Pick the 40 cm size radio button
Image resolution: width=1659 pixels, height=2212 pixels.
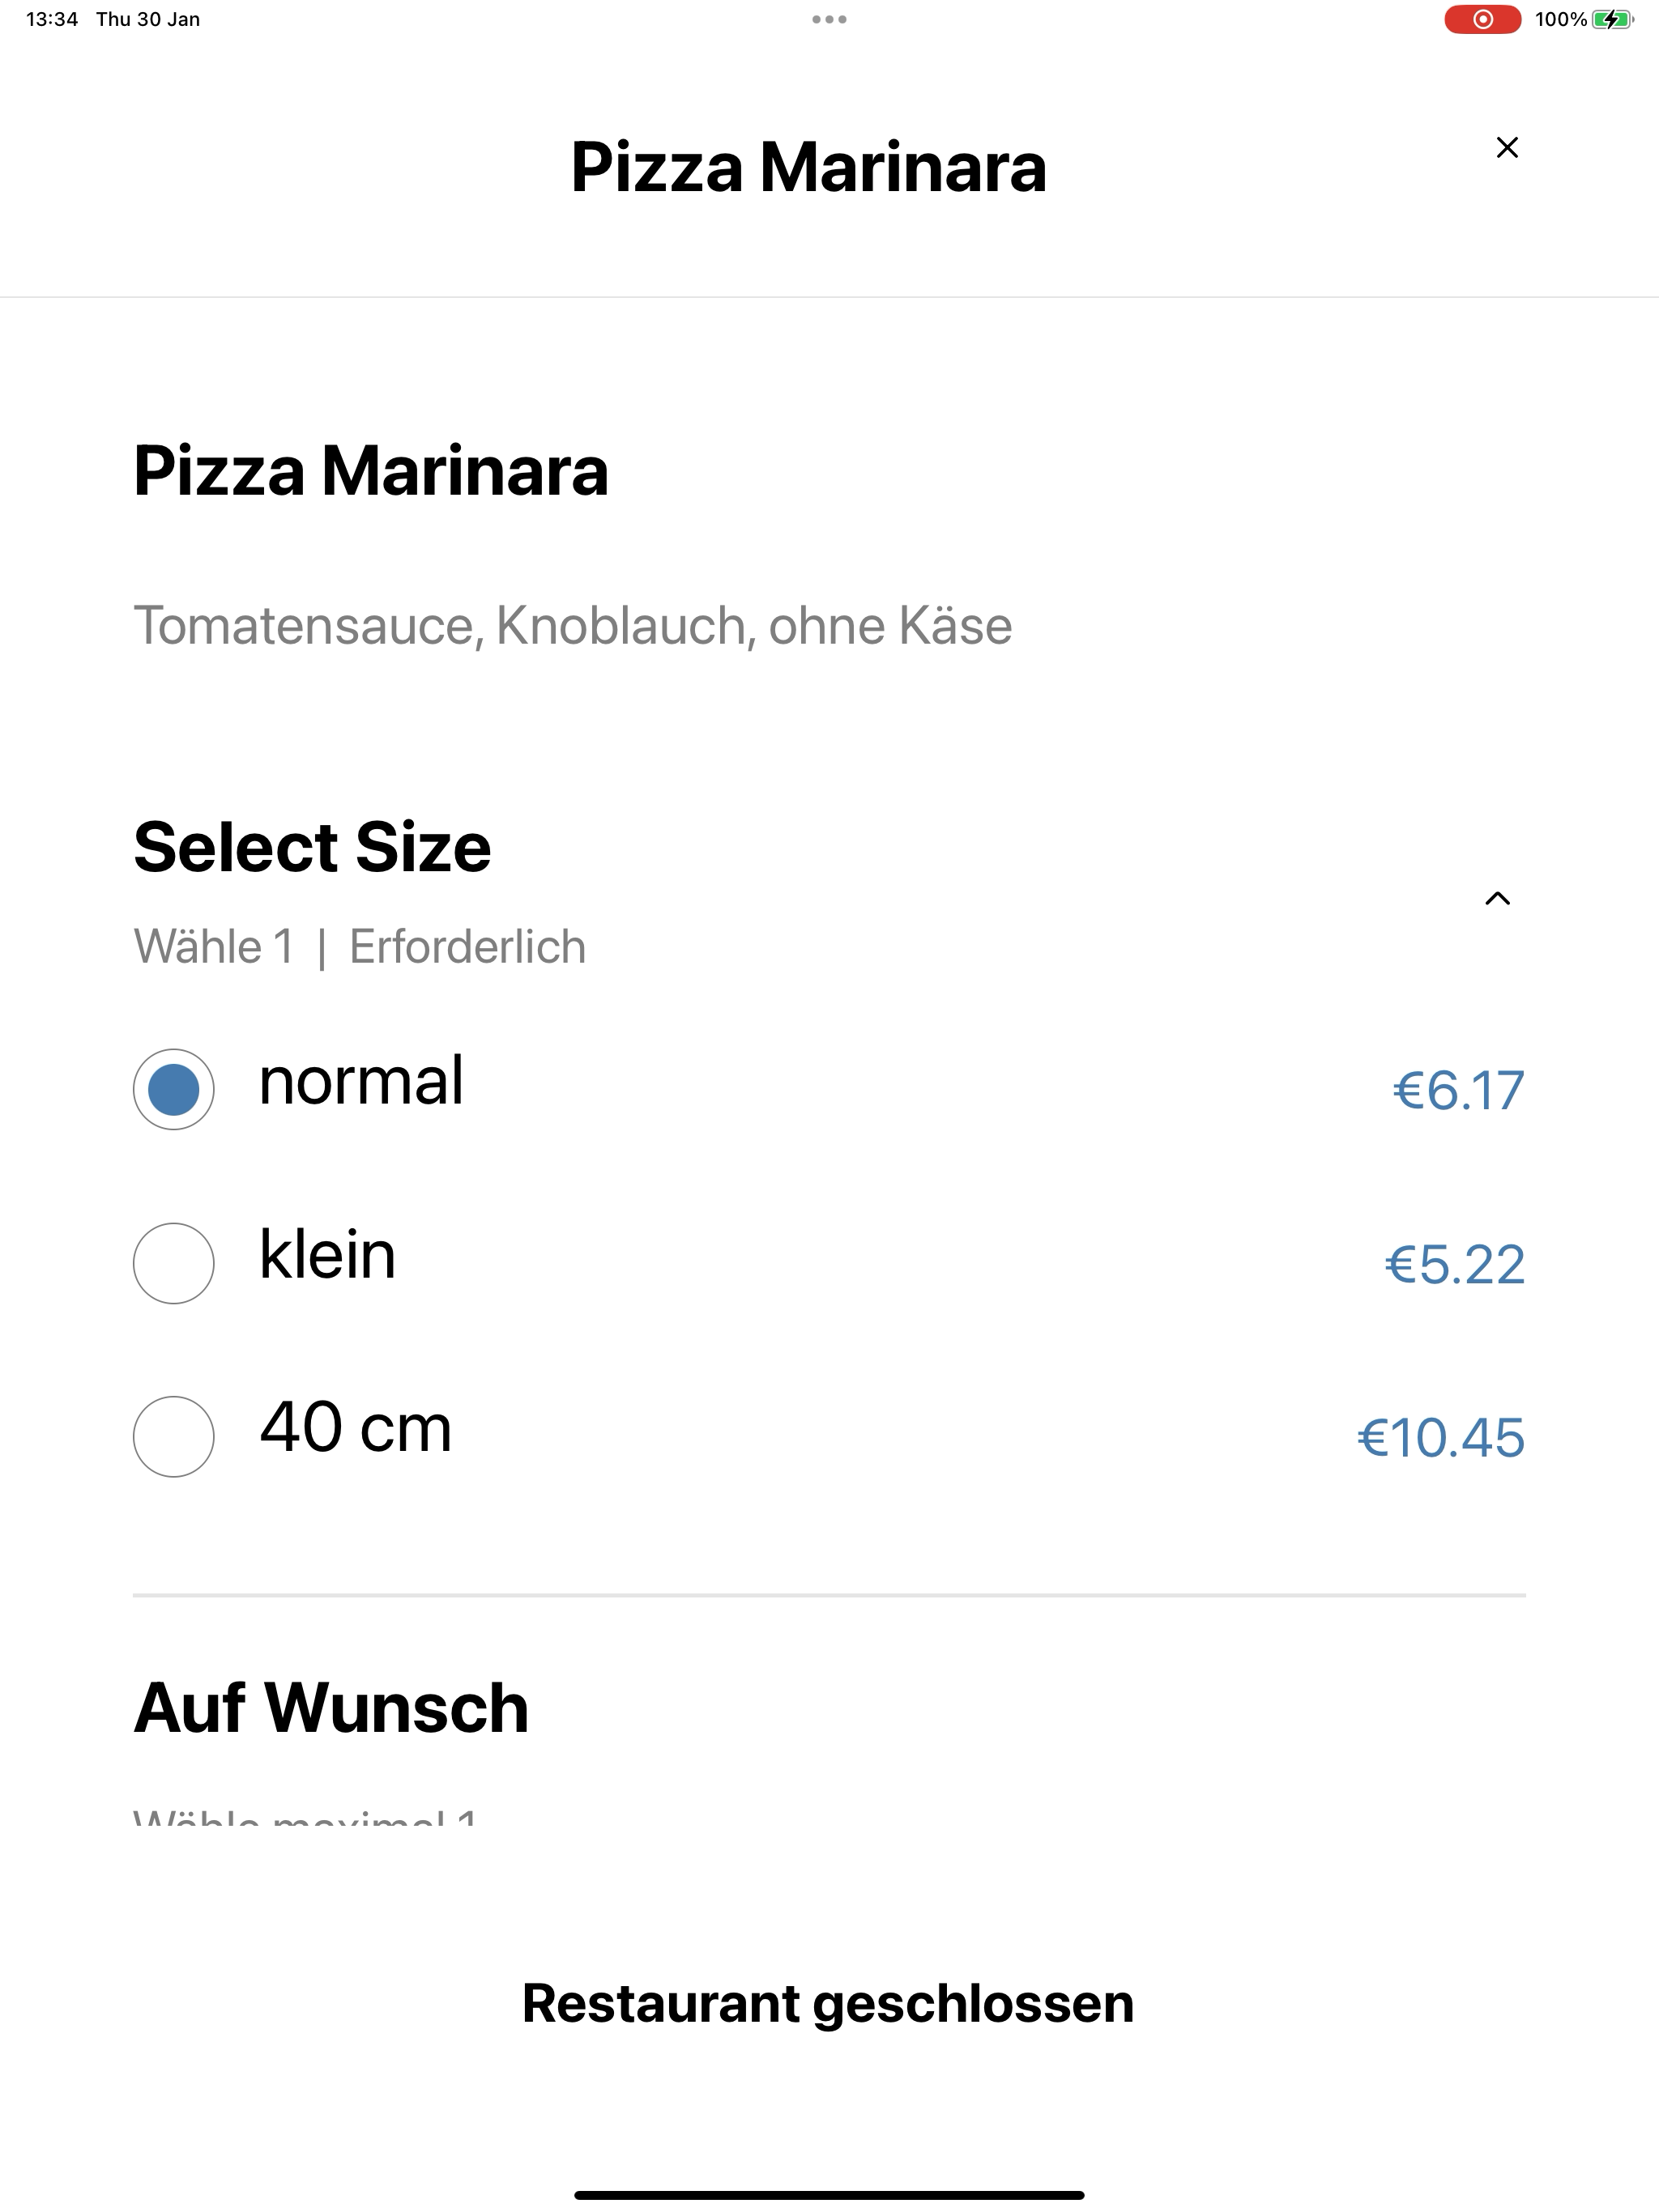(173, 1436)
